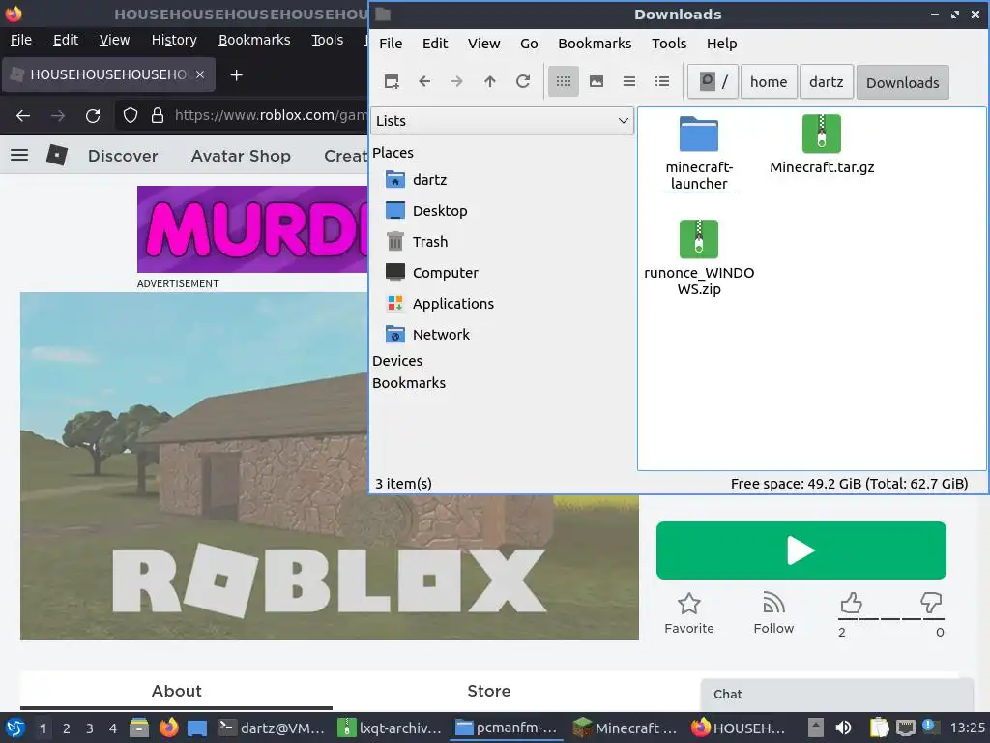Viewport: 990px width, 743px height.
Task: Follow this Roblox game
Action: pyautogui.click(x=773, y=613)
